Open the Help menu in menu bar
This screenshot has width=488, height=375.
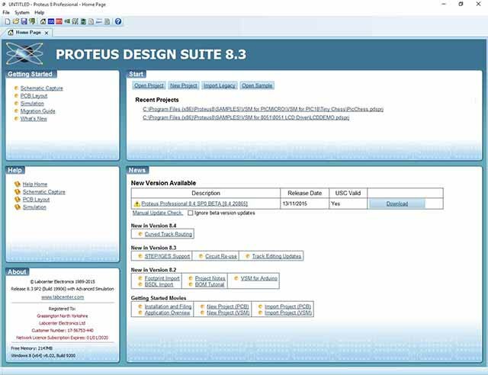pyautogui.click(x=39, y=12)
